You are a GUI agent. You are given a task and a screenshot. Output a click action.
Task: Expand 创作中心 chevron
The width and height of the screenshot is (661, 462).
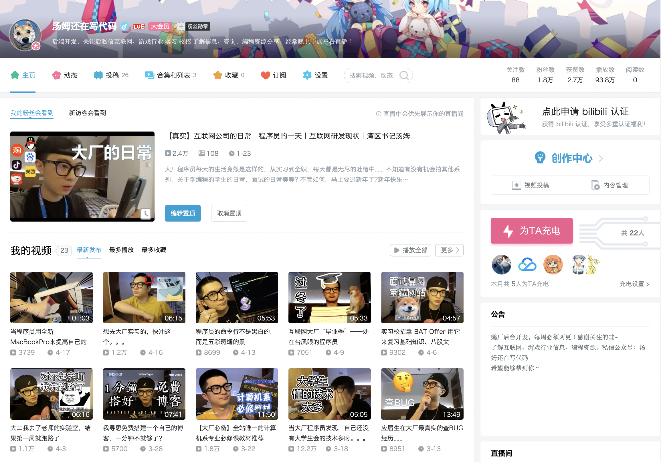pyautogui.click(x=601, y=158)
